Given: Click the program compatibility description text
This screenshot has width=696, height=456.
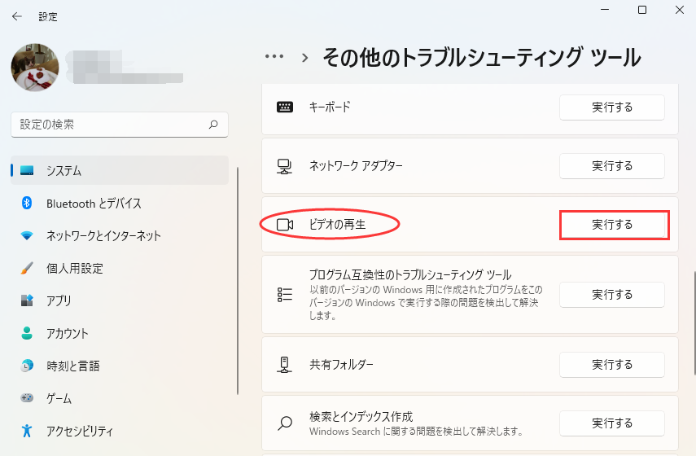Looking at the screenshot, I should pyautogui.click(x=426, y=303).
